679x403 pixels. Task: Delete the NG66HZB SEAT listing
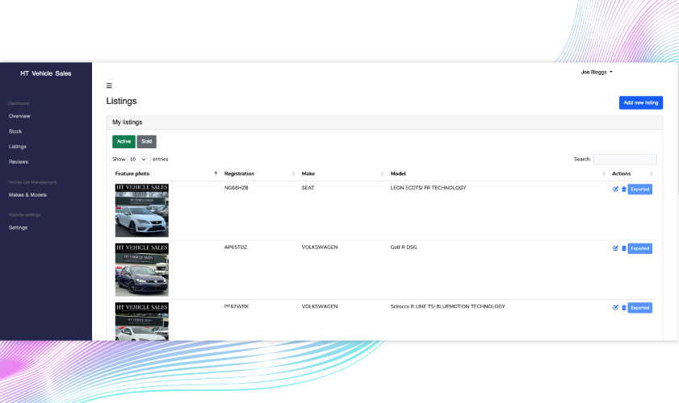[624, 189]
